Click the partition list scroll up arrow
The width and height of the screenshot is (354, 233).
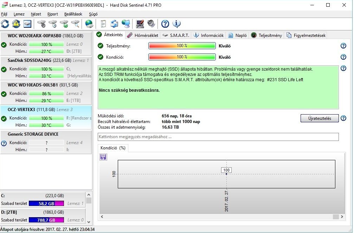click(x=89, y=195)
